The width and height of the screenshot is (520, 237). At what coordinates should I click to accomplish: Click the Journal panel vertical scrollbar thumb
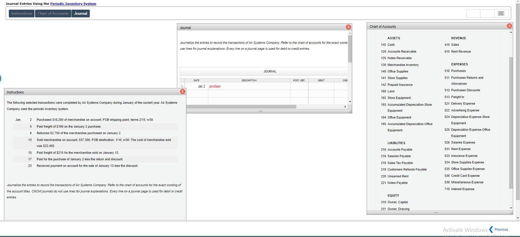click(x=350, y=49)
